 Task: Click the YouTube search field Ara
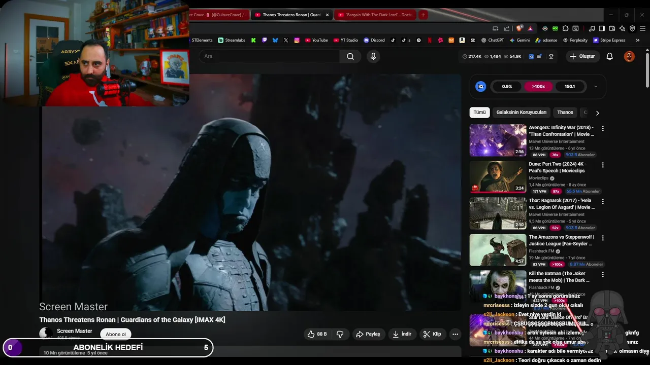point(269,56)
